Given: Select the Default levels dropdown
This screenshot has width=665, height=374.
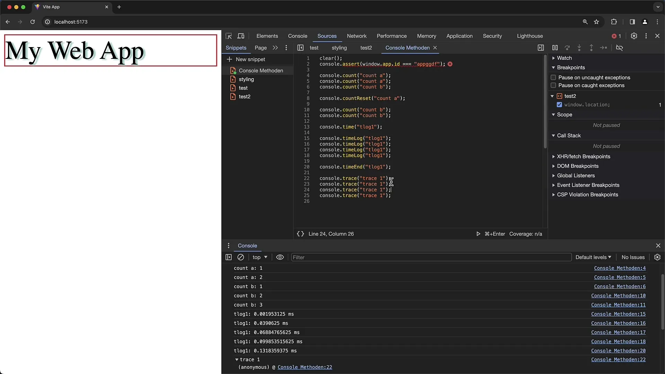Looking at the screenshot, I should 592,257.
